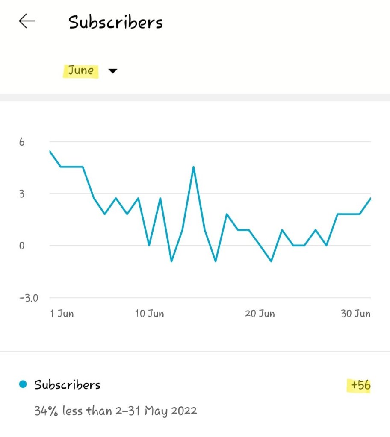Click the 20 Jun x-axis label
The height and width of the screenshot is (437, 390).
[260, 314]
